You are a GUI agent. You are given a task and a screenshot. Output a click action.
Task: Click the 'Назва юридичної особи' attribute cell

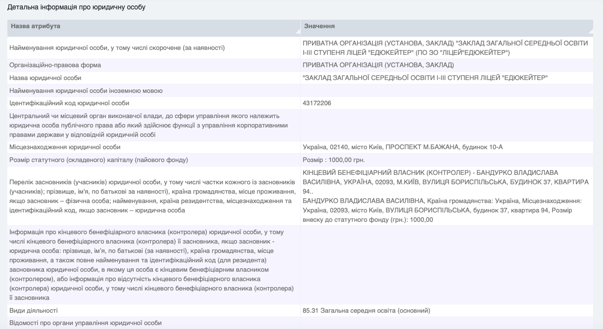pos(45,78)
